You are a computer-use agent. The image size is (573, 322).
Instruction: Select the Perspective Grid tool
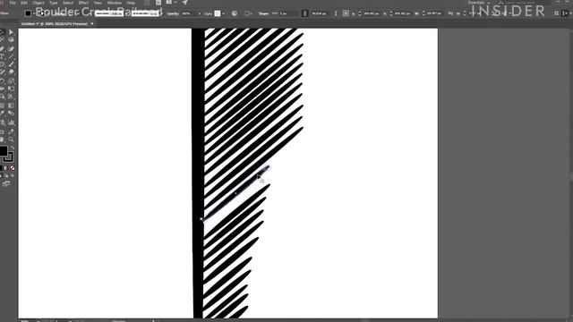point(11,97)
